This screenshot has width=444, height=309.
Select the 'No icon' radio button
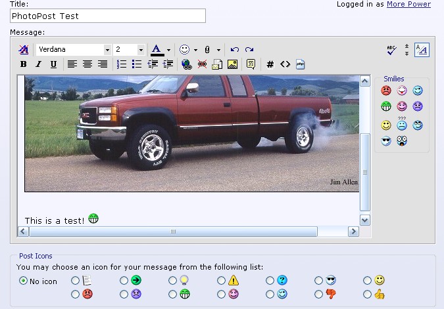24,281
